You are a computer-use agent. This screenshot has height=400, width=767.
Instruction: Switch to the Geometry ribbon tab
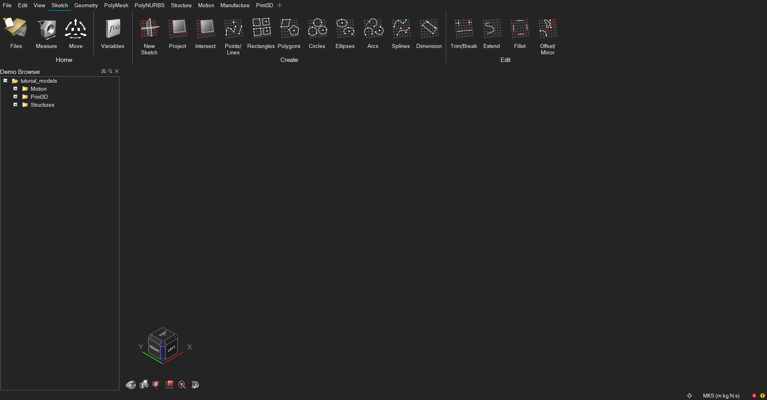pos(86,5)
